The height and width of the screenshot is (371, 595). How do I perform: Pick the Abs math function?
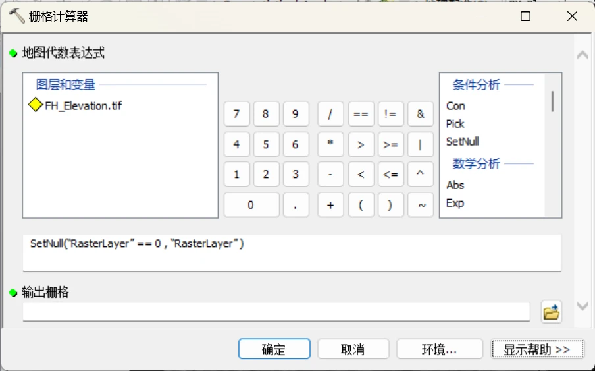[x=455, y=185]
